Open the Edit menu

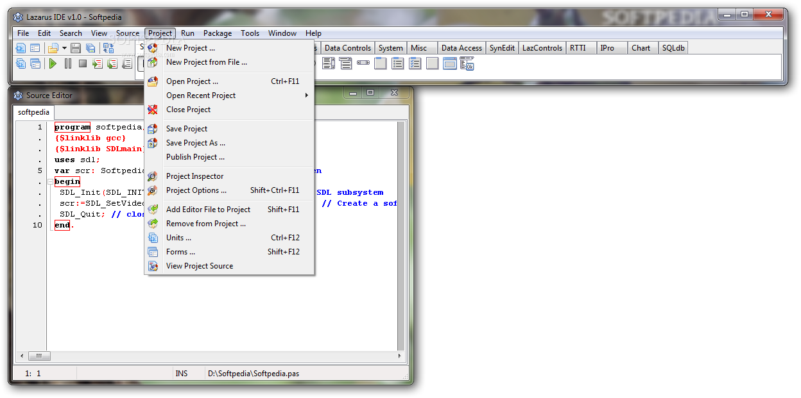(x=44, y=33)
